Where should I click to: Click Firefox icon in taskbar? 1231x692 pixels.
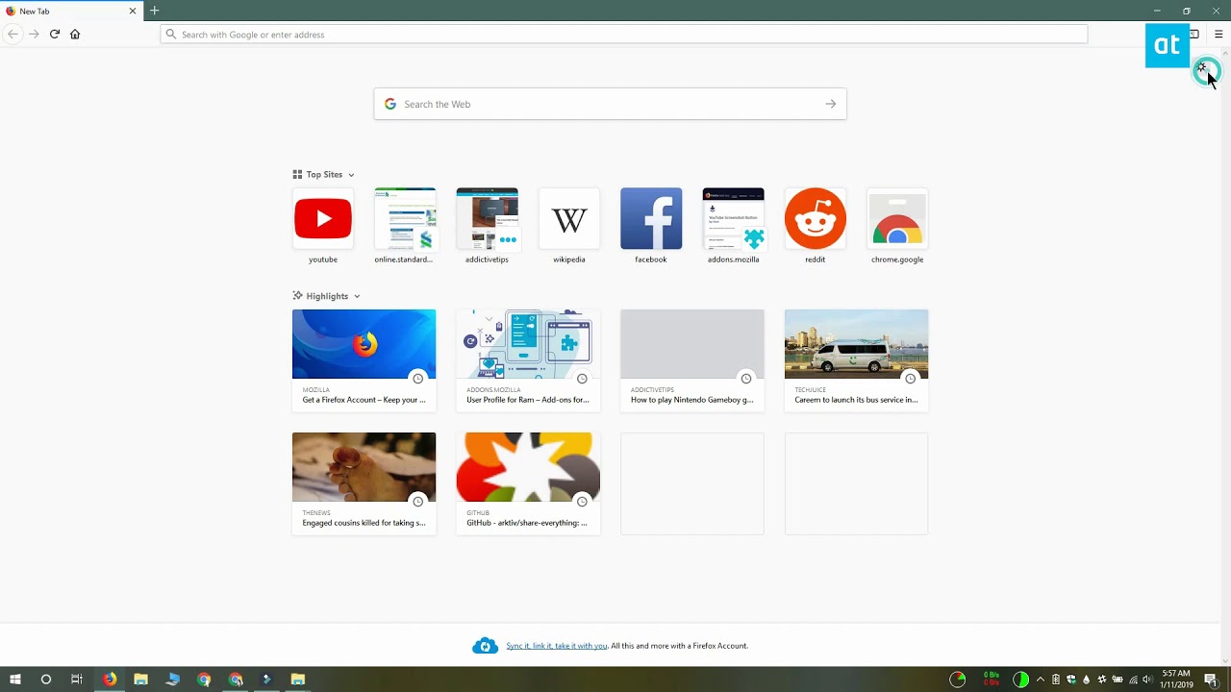click(110, 680)
